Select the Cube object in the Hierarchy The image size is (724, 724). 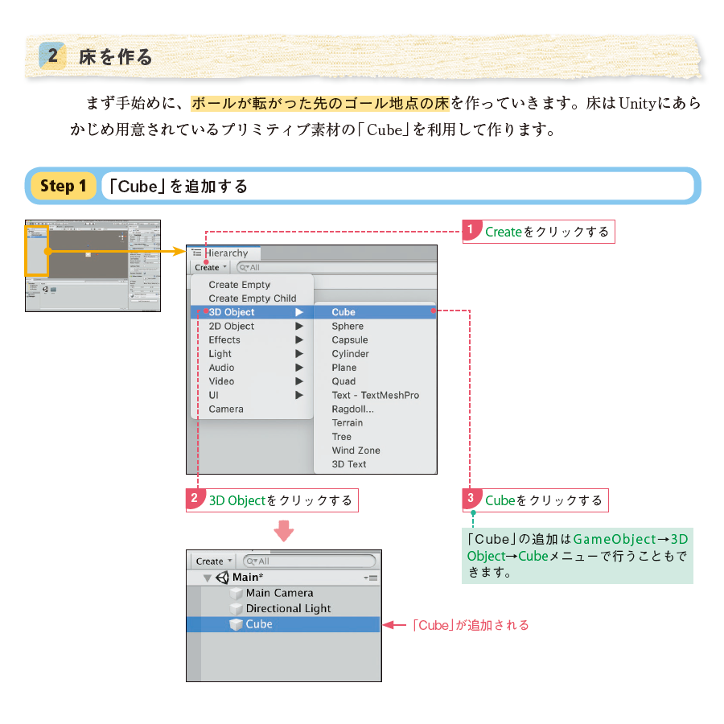click(x=283, y=624)
